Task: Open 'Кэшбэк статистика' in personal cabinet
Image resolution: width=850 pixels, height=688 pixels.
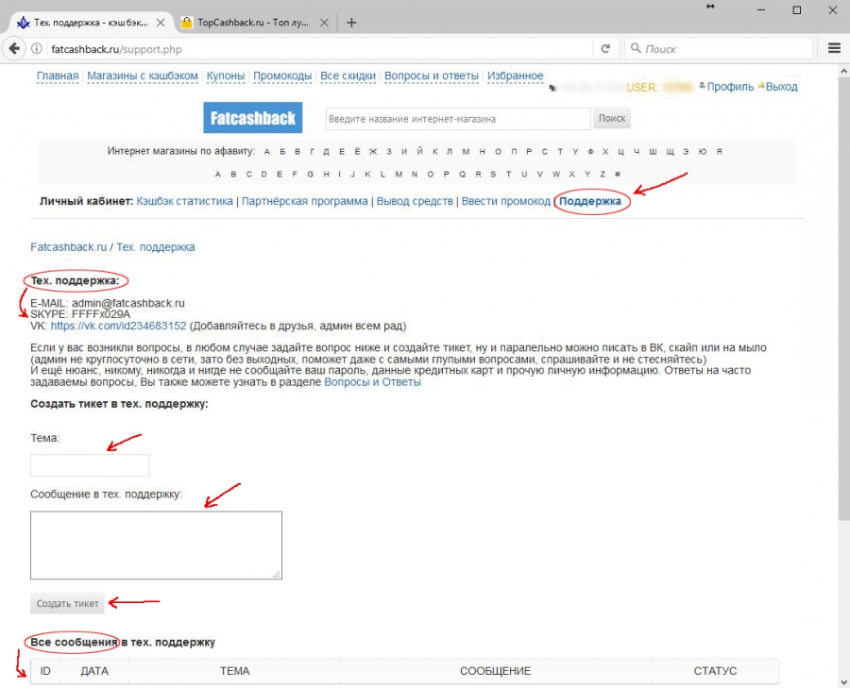Action: (184, 201)
